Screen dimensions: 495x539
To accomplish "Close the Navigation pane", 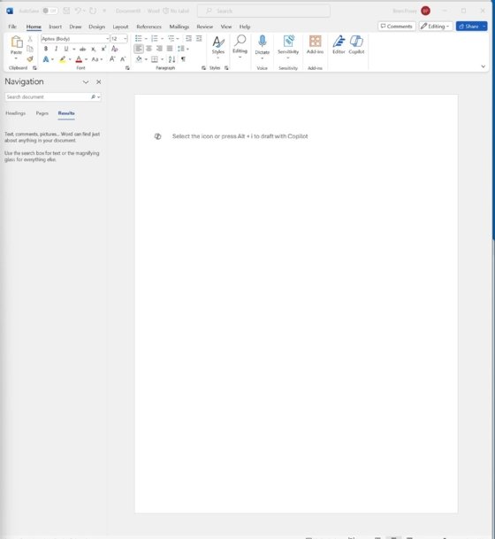I will [x=98, y=82].
